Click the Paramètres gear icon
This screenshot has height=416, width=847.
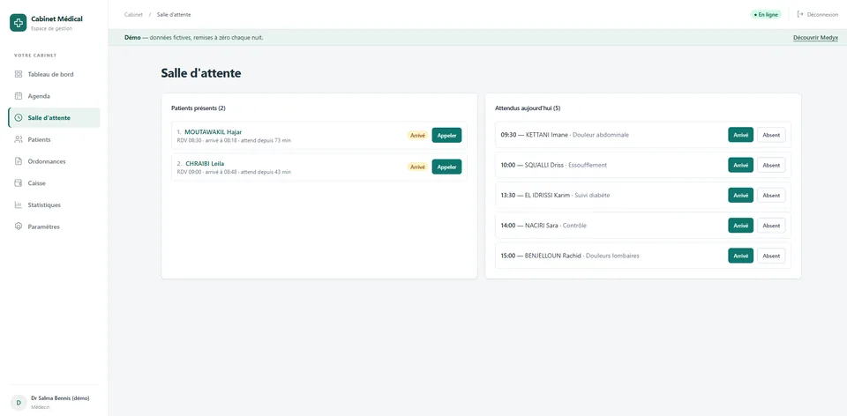point(18,227)
